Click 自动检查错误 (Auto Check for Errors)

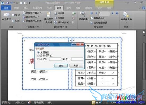tap(99, 23)
